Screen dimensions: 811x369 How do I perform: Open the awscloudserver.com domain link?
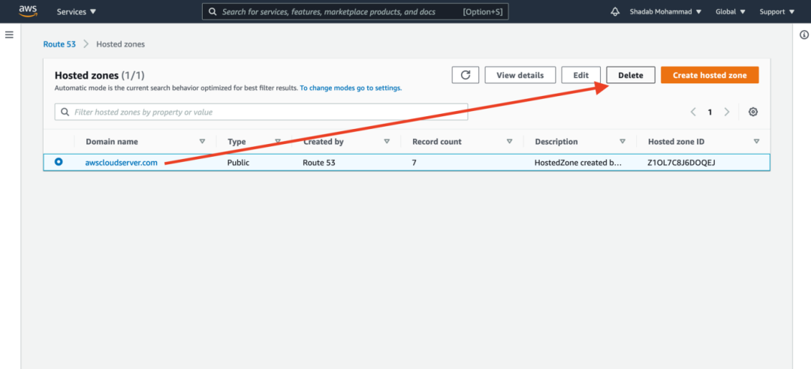[x=121, y=162]
